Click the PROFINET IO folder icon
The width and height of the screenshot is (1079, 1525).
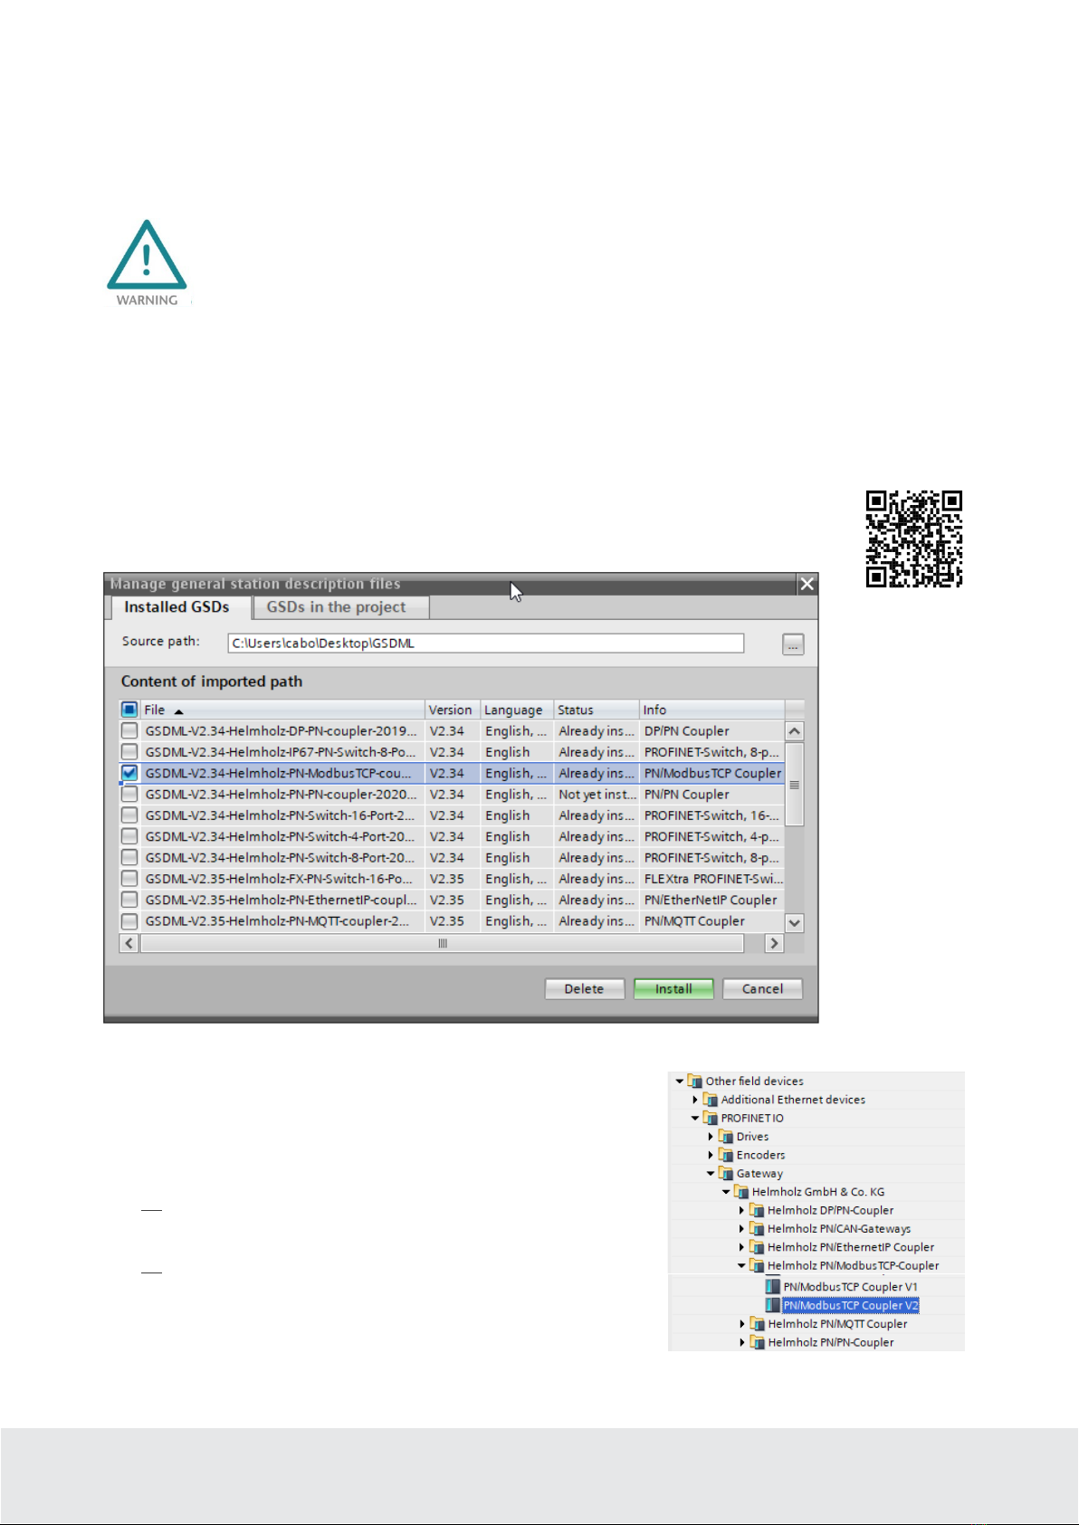point(711,1119)
